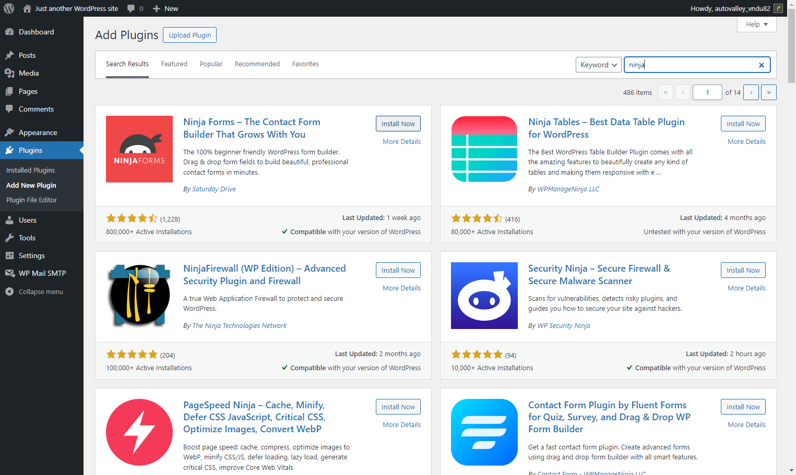Open More Details for Ninja Tables
Image resolution: width=796 pixels, height=475 pixels.
(746, 141)
